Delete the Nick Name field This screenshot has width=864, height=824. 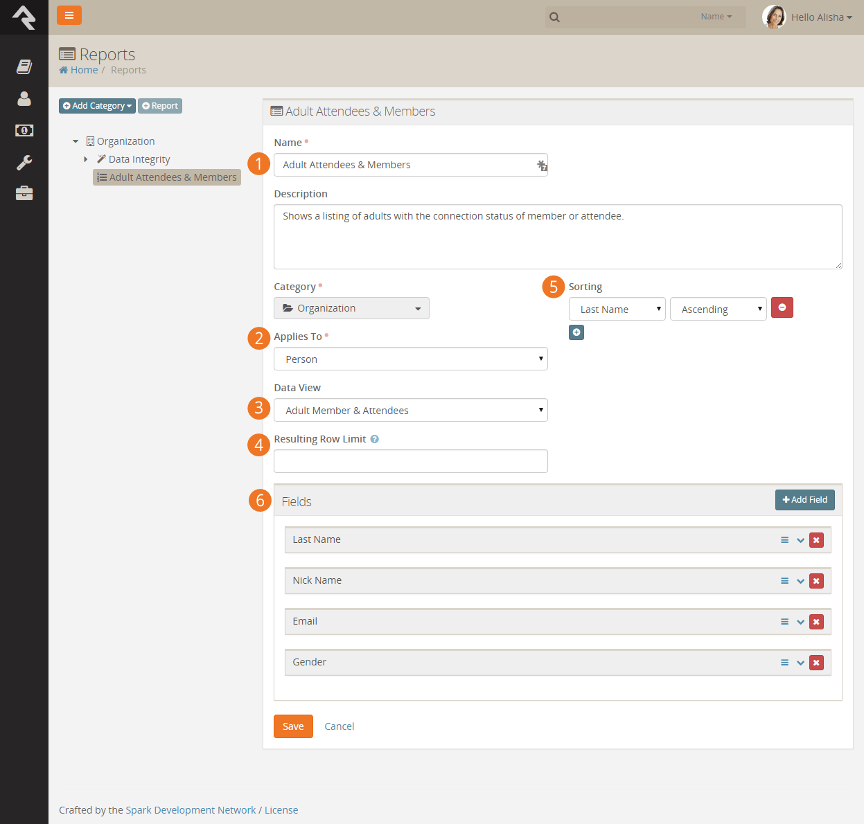817,581
